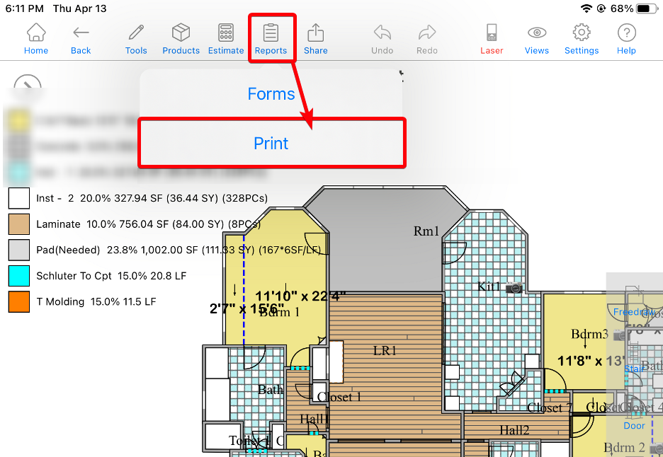663x457 pixels.
Task: Select the Pad(Needed) legend text
Action: (178, 250)
